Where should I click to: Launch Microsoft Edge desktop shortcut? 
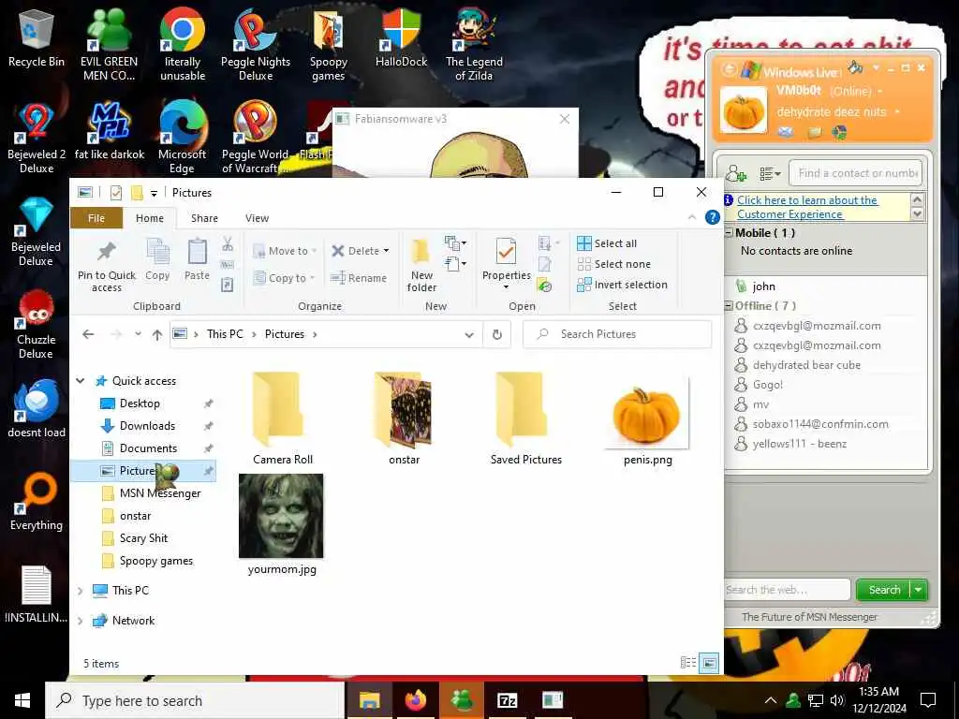click(183, 139)
